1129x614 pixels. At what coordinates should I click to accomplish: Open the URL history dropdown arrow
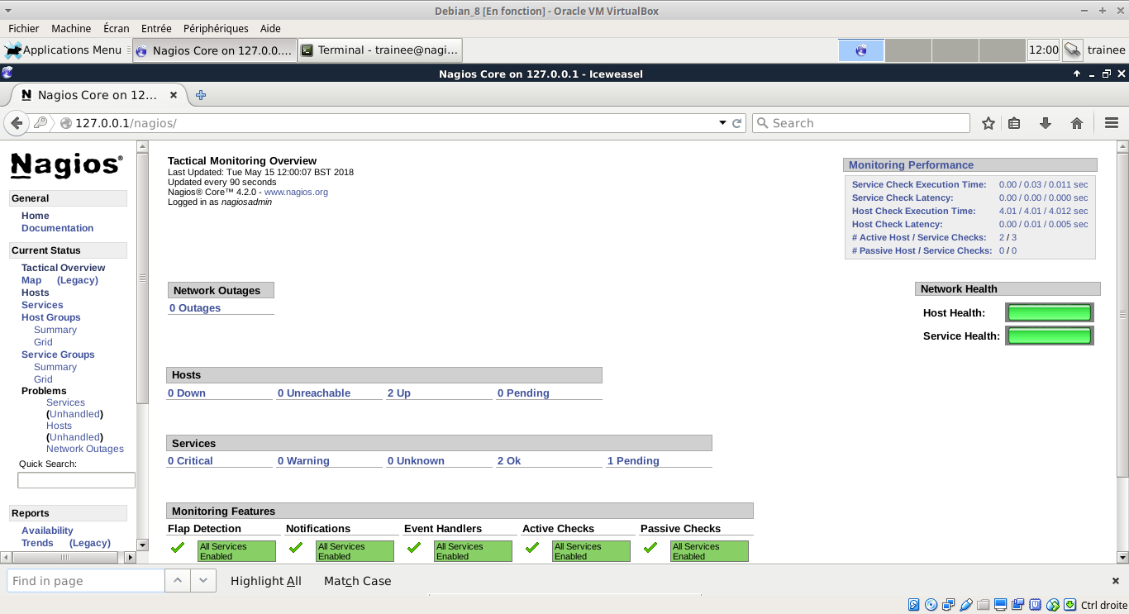click(722, 123)
